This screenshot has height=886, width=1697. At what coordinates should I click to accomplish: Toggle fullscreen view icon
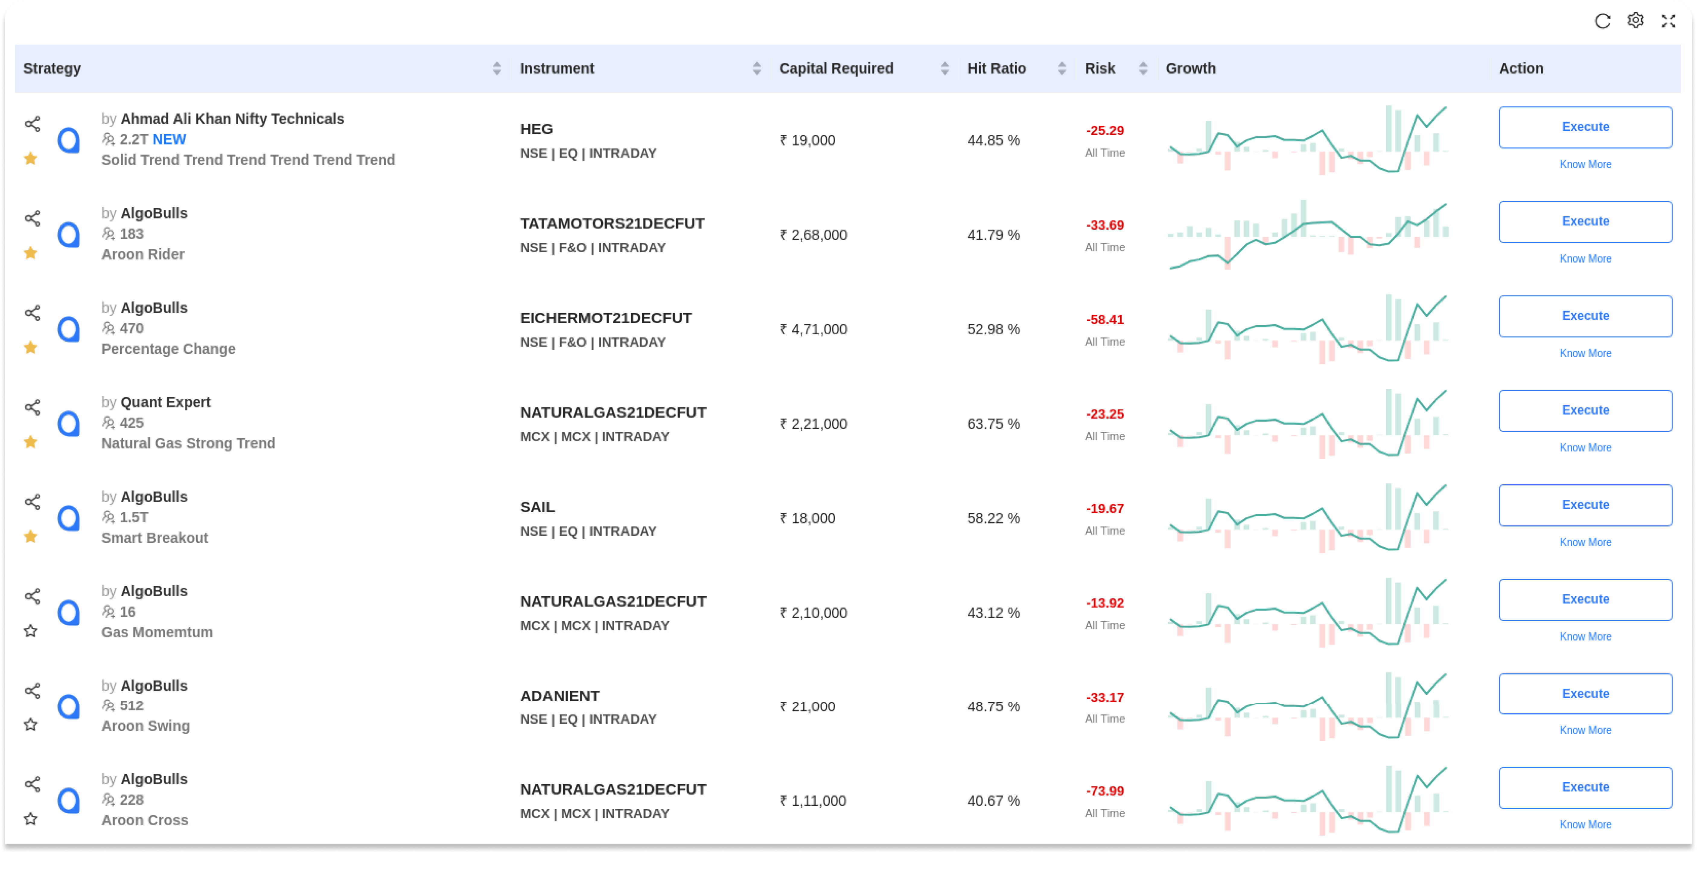(1668, 21)
